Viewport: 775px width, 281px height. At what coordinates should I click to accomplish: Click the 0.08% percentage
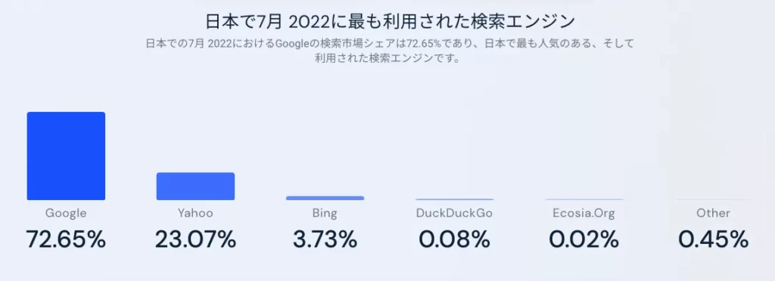pyautogui.click(x=454, y=239)
